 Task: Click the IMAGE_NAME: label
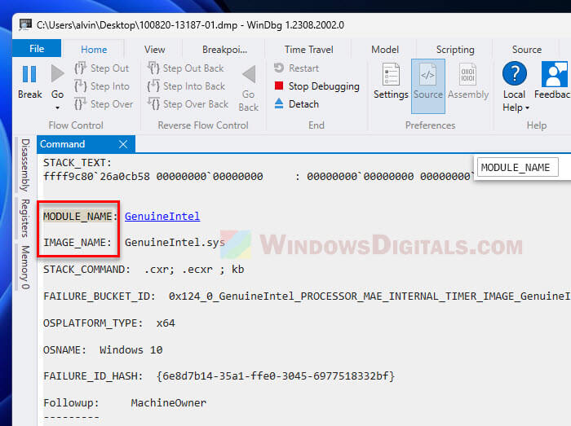click(x=77, y=243)
